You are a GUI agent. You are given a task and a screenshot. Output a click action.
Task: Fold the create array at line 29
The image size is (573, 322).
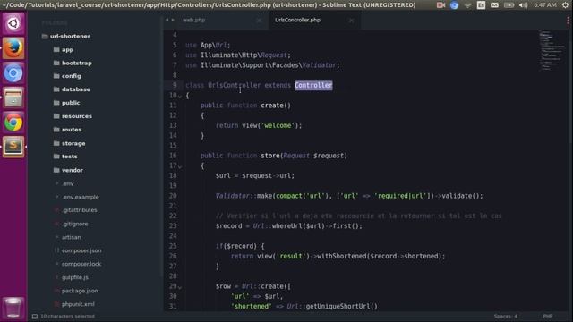pyautogui.click(x=180, y=287)
